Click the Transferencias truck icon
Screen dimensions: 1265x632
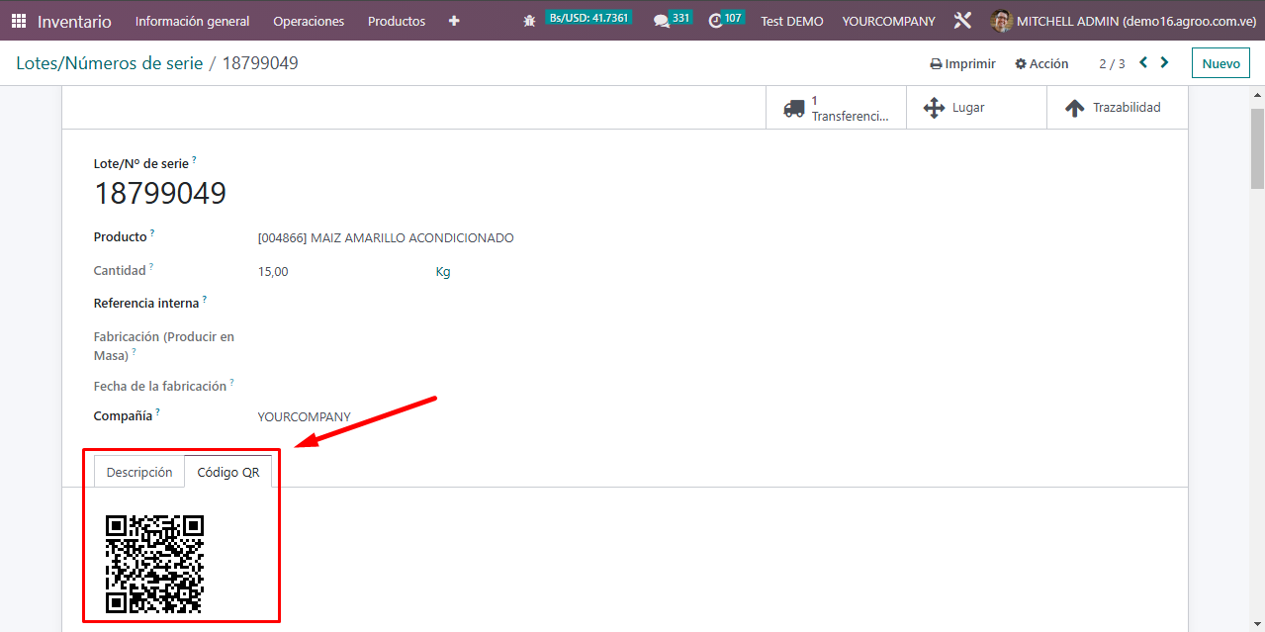point(793,108)
